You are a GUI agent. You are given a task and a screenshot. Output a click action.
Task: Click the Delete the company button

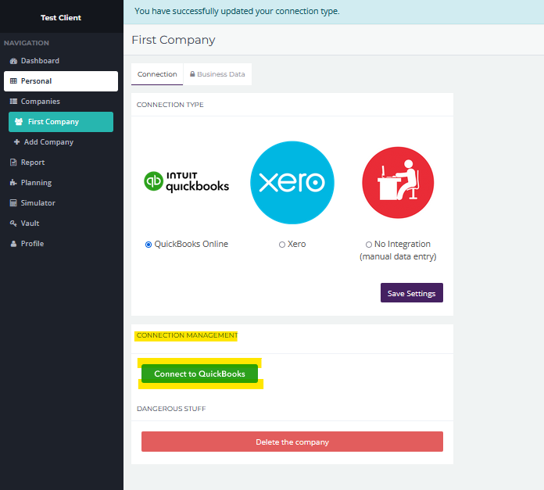click(292, 442)
